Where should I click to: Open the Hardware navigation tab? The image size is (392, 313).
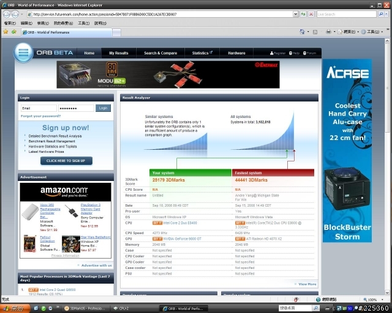click(x=236, y=53)
